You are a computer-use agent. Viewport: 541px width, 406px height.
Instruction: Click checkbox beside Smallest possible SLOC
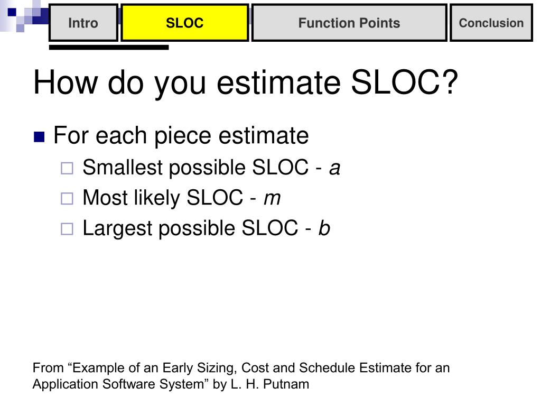pos(67,169)
